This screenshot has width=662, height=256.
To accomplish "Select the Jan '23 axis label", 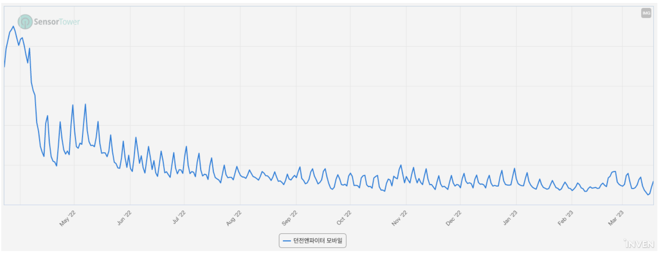I will pos(510,218).
